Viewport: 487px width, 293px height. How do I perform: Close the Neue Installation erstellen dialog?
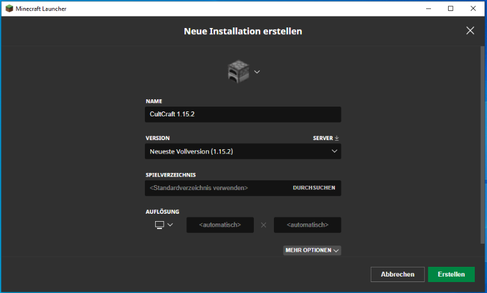[x=470, y=30]
